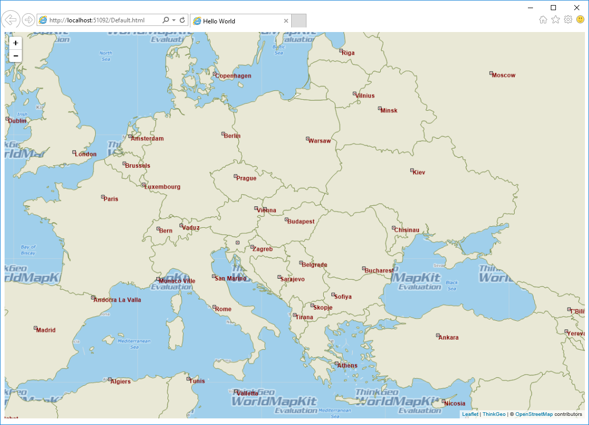Image resolution: width=589 pixels, height=425 pixels.
Task: Click the Paris city label
Action: pos(111,199)
